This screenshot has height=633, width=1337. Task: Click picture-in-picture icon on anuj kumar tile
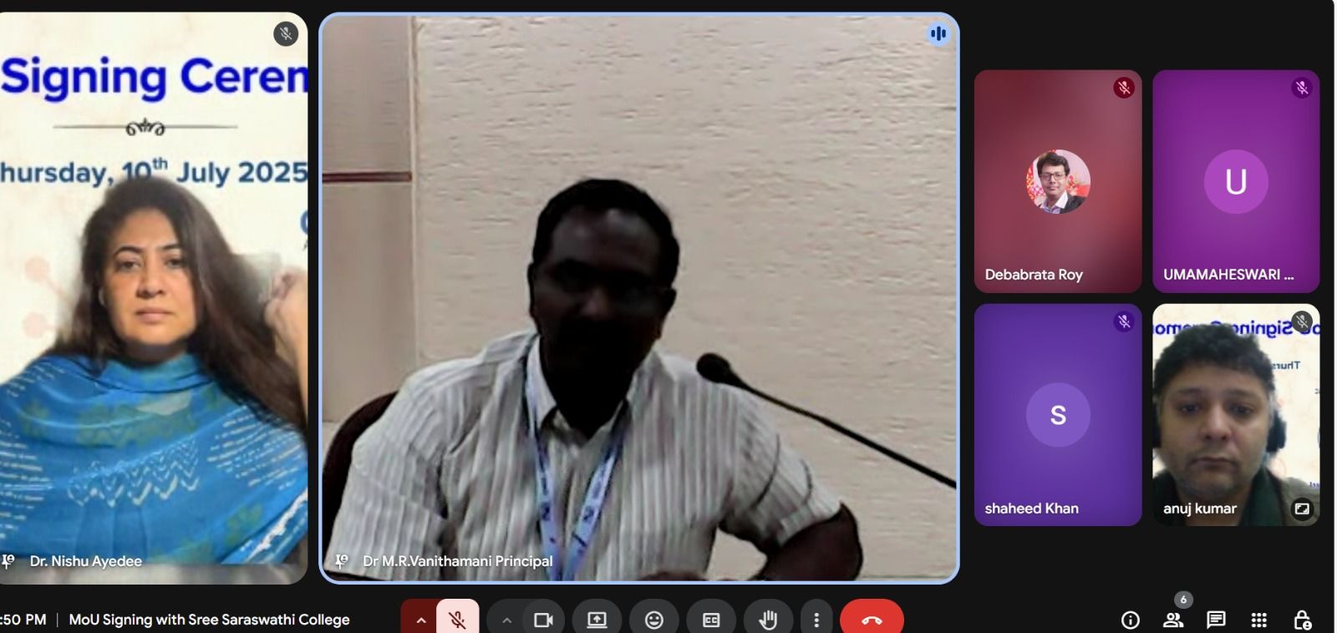tap(1302, 508)
